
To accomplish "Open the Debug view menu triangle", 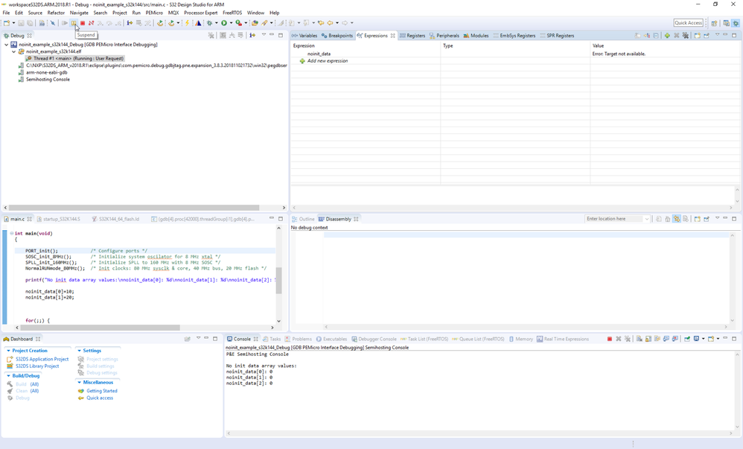I will pos(264,34).
